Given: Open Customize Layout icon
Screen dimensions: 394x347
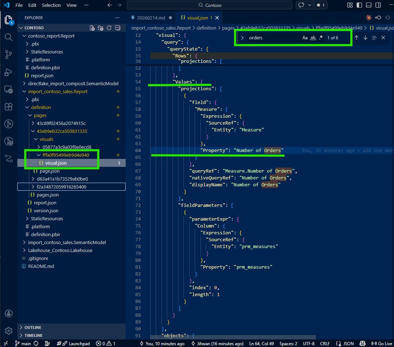Looking at the screenshot, I should point(350,5).
